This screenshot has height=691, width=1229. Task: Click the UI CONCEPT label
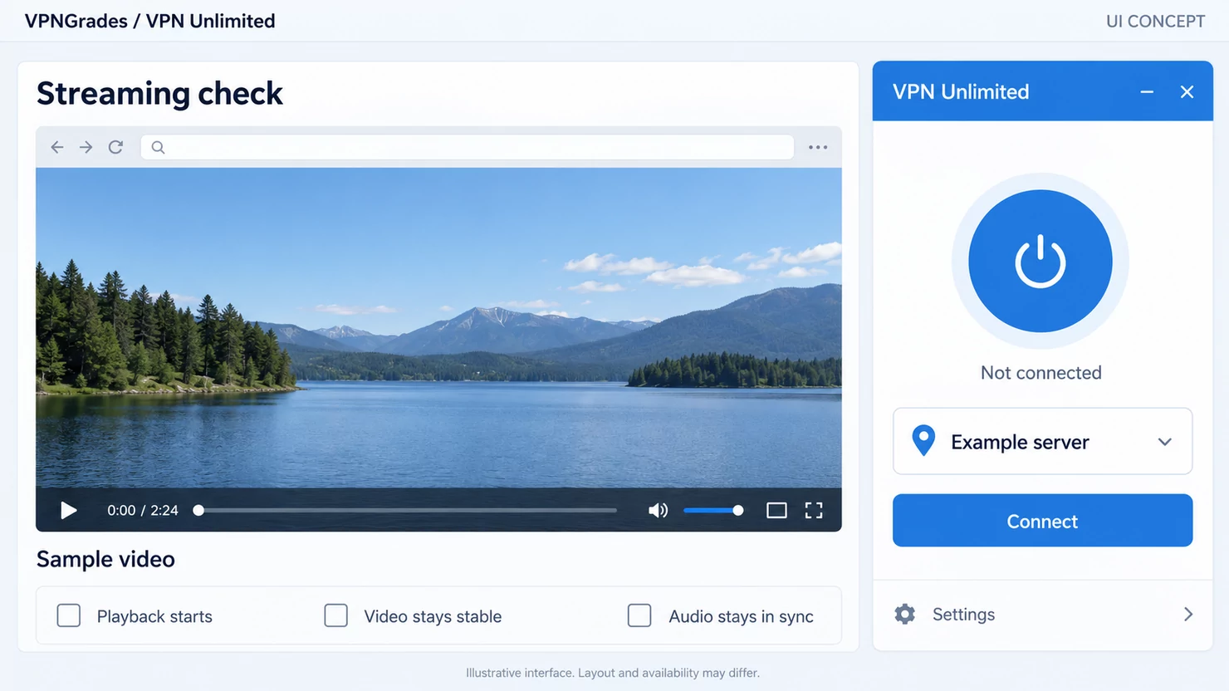(1155, 22)
